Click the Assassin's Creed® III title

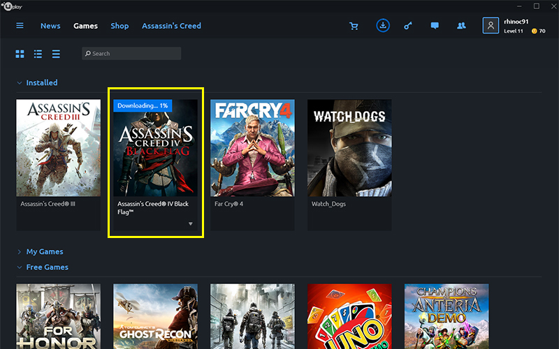tap(48, 204)
